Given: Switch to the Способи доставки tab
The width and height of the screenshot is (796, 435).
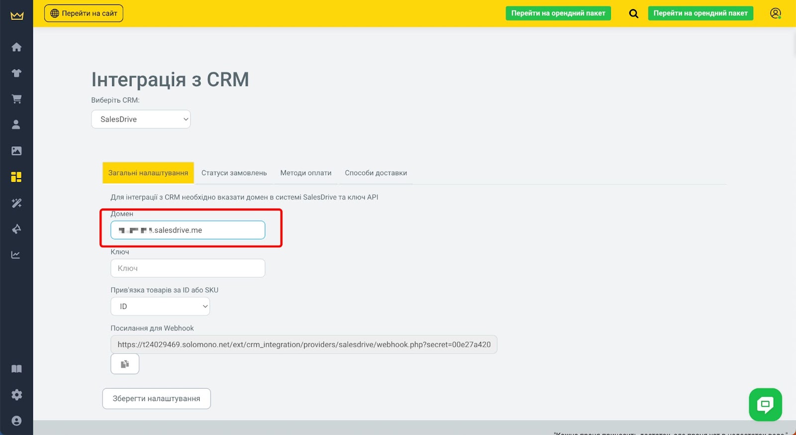Looking at the screenshot, I should (376, 173).
